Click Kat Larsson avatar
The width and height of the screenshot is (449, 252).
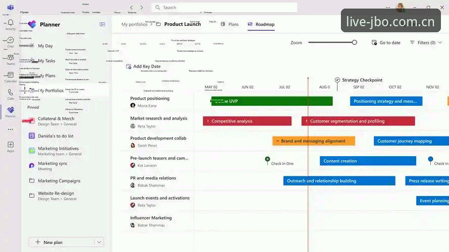click(x=133, y=165)
